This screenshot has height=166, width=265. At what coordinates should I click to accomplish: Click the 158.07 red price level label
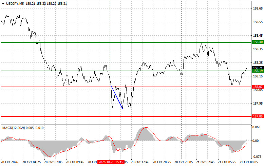point(258,87)
